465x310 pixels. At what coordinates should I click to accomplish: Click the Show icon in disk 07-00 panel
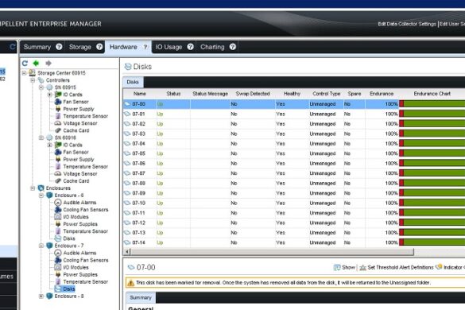[337, 268]
